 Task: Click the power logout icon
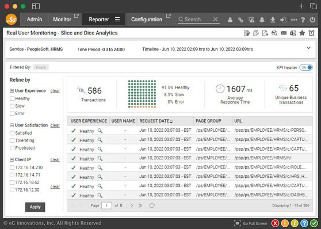click(312, 20)
